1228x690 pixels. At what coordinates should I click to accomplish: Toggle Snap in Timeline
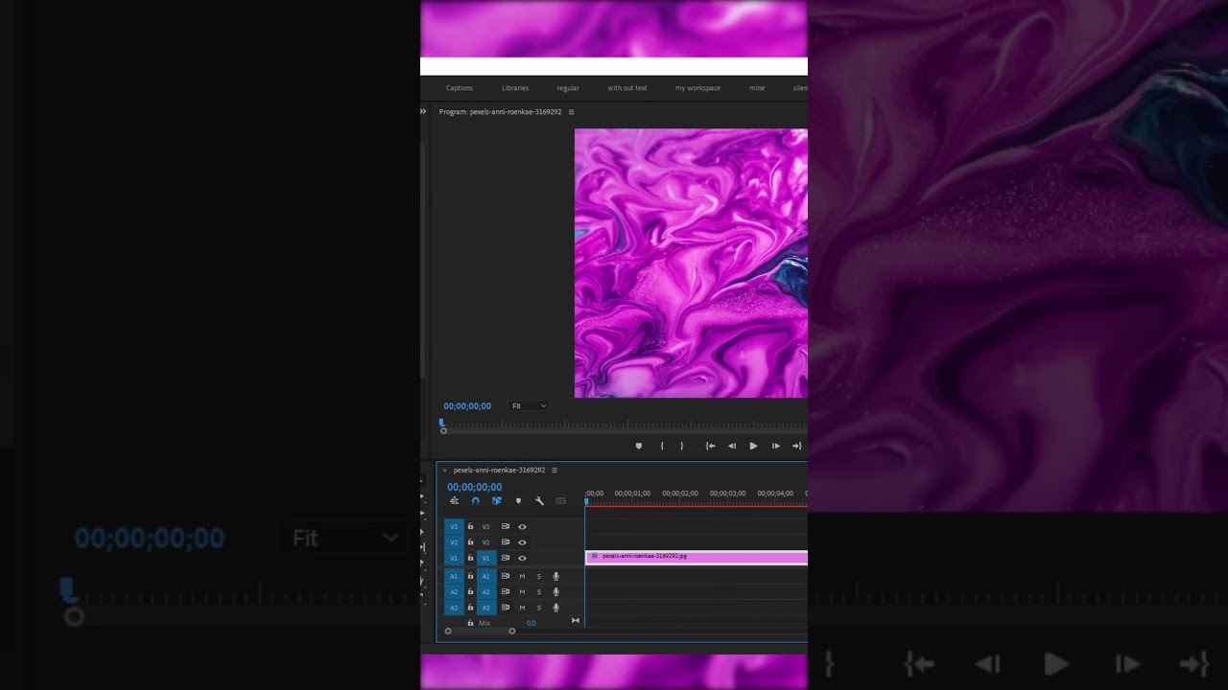(475, 501)
